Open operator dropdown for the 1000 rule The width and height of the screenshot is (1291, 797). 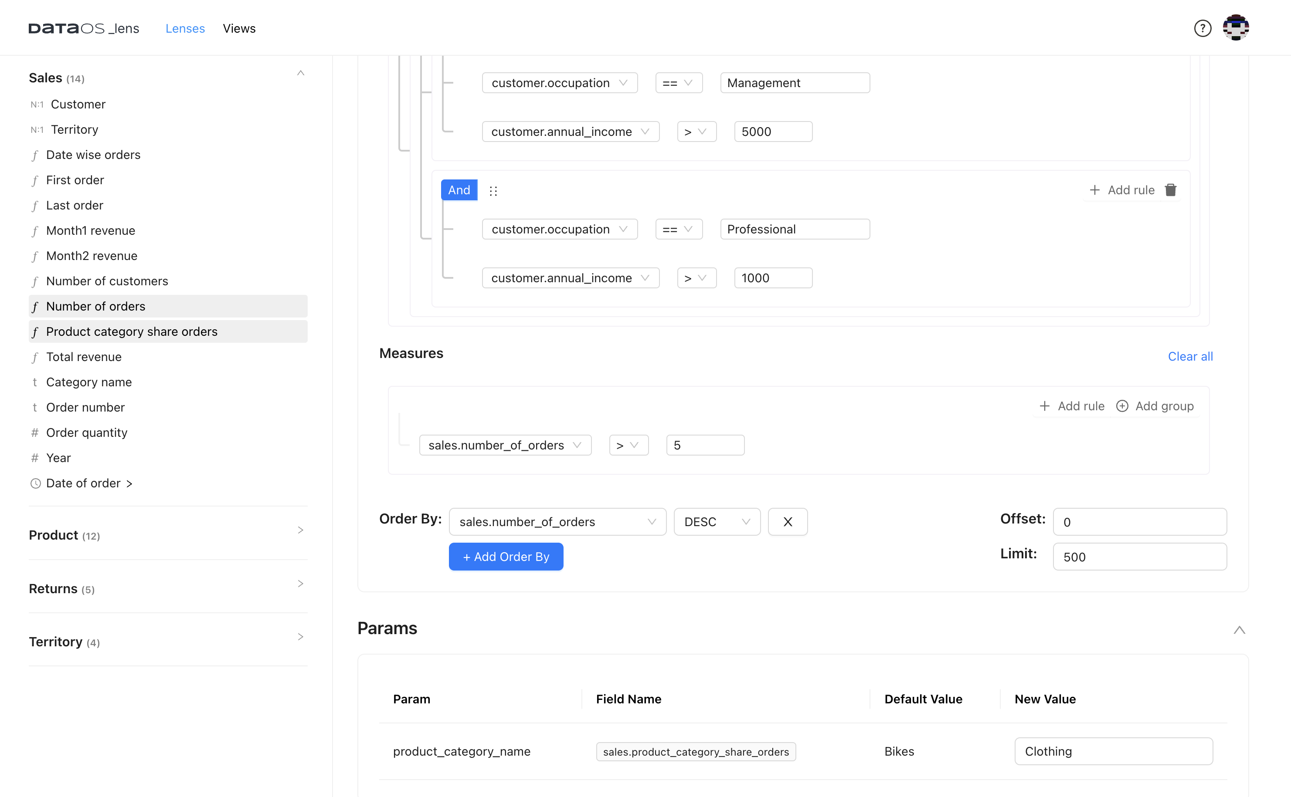click(x=696, y=278)
